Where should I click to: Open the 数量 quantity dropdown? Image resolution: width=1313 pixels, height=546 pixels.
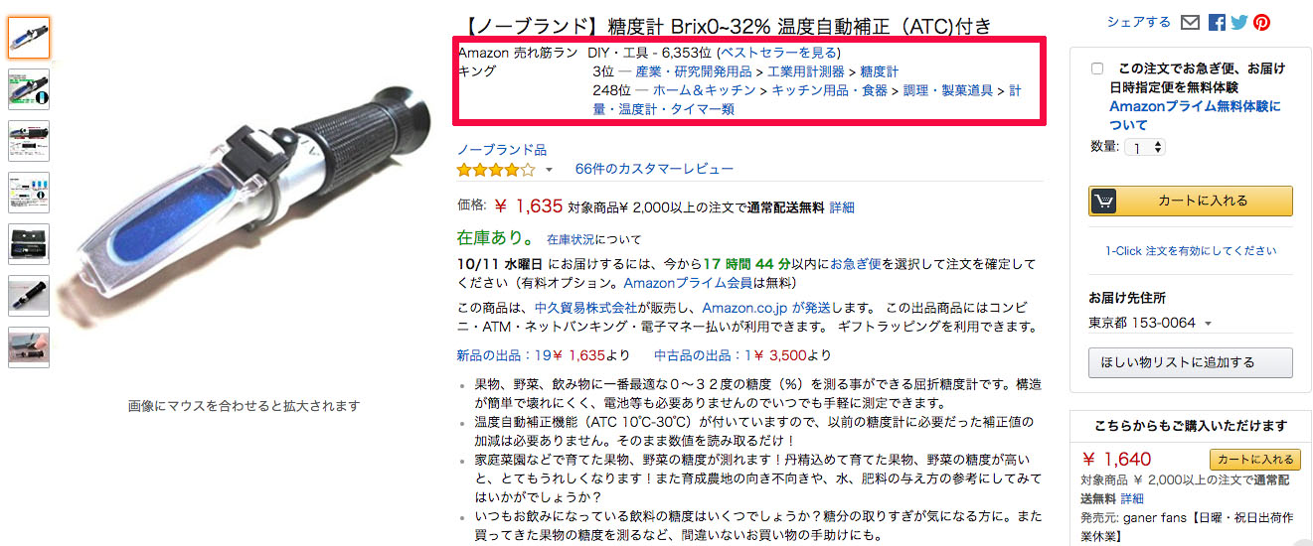coord(1143,147)
